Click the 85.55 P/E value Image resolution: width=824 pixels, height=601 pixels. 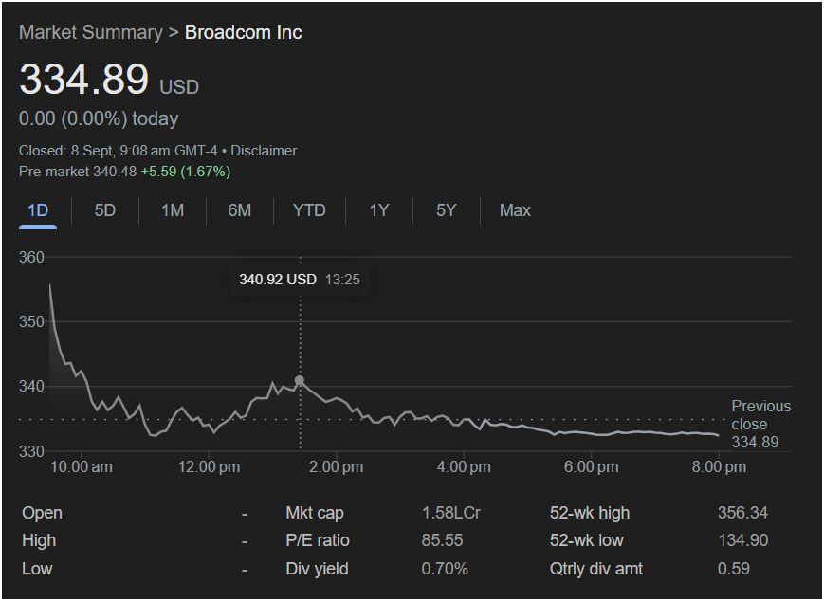click(443, 540)
